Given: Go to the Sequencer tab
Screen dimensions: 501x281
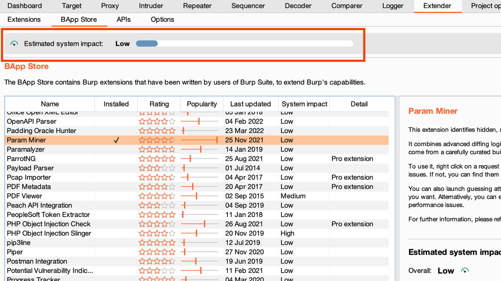Looking at the screenshot, I should (x=248, y=6).
